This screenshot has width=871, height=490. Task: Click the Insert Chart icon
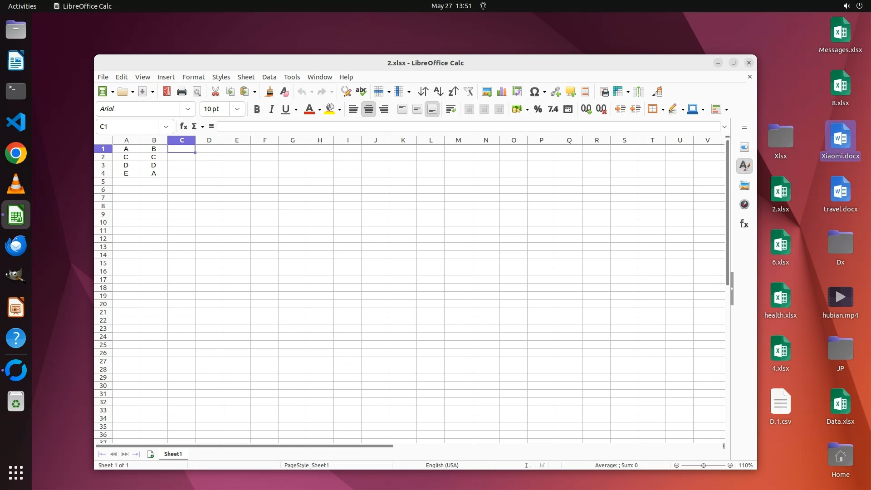click(502, 92)
